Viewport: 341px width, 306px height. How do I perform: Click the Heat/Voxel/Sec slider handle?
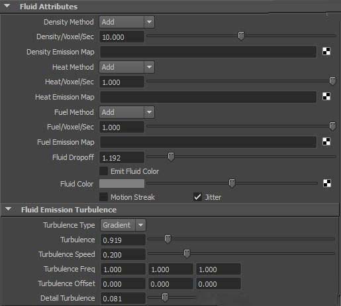coord(332,81)
